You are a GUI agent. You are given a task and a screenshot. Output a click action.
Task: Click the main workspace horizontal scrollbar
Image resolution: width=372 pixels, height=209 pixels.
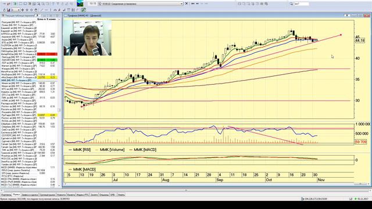[186, 190]
